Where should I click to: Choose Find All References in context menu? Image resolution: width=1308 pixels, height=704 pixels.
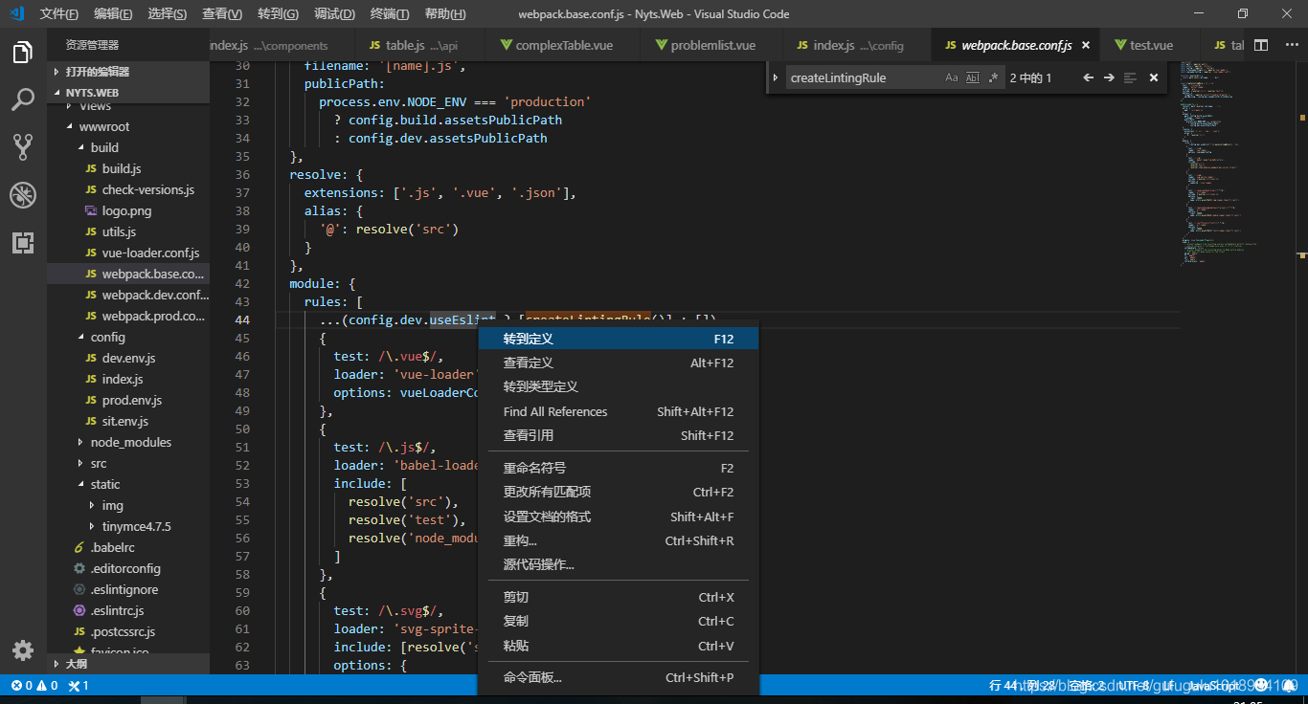[618, 411]
